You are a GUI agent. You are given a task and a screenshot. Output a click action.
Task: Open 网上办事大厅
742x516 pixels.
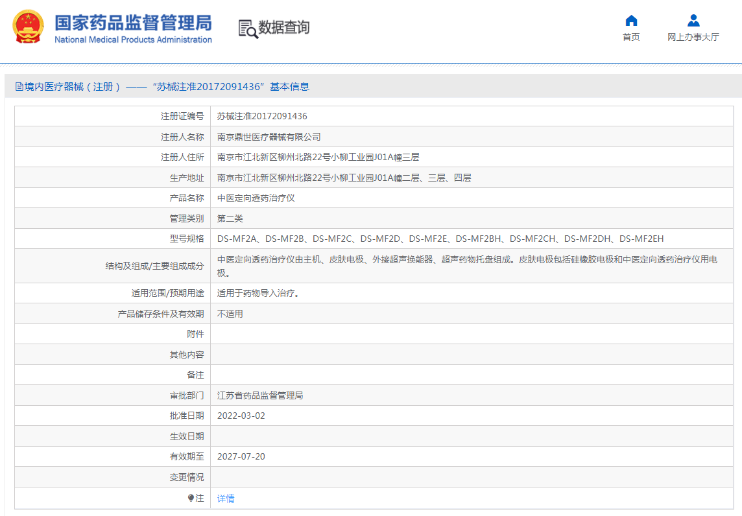tap(693, 37)
